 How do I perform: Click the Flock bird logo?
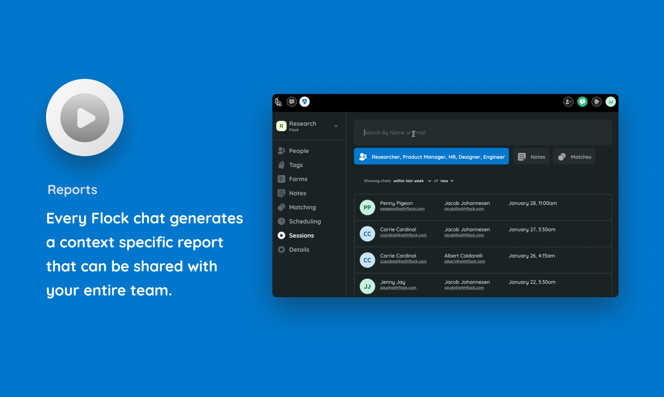point(279,102)
